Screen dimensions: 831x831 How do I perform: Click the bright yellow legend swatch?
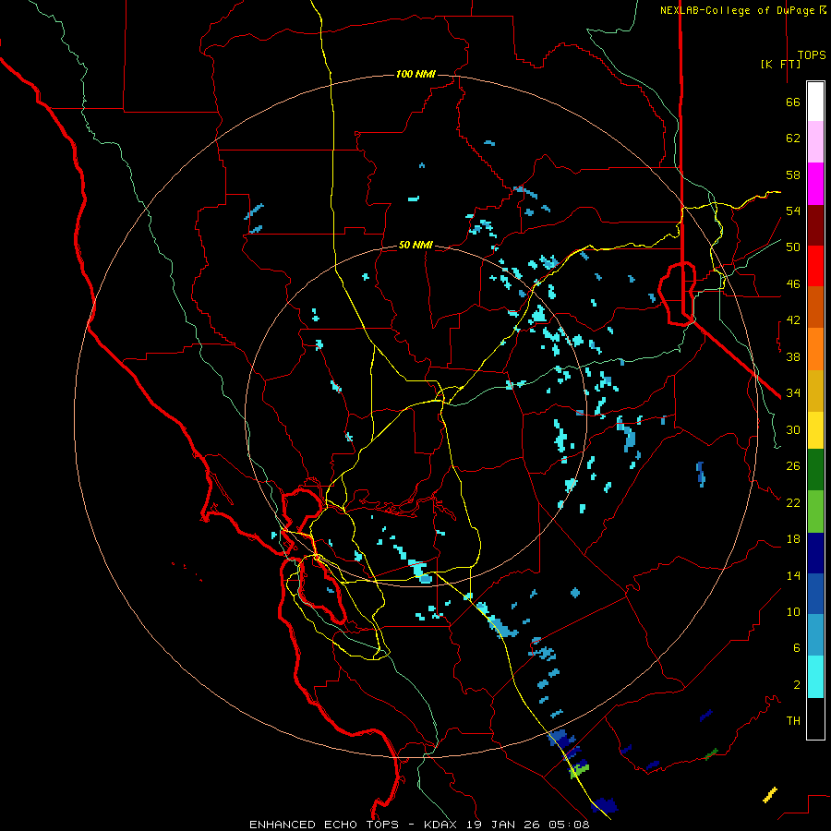click(x=815, y=430)
